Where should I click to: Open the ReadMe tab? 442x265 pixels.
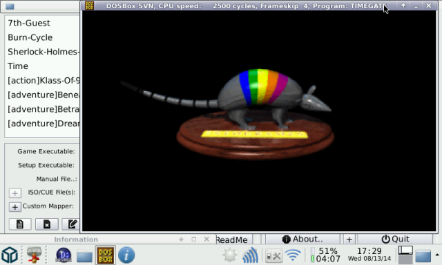[x=232, y=239]
